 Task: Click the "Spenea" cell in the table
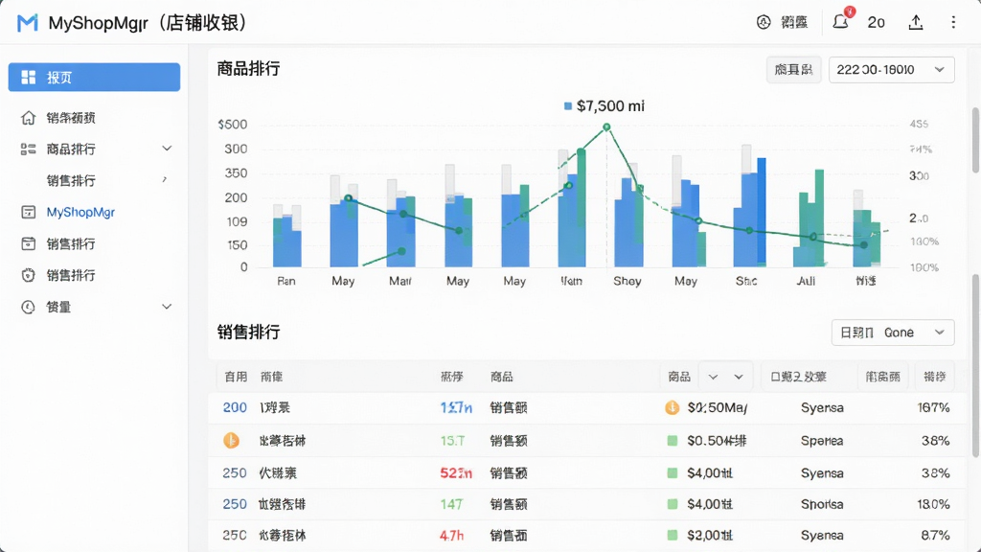(x=822, y=441)
